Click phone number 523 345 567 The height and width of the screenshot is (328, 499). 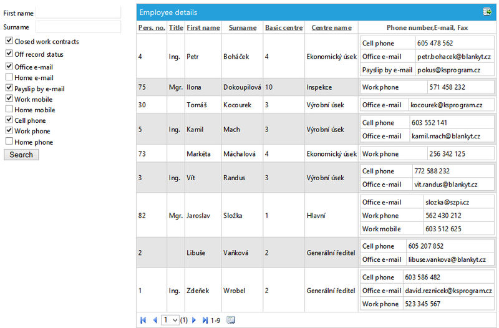pos(423,304)
